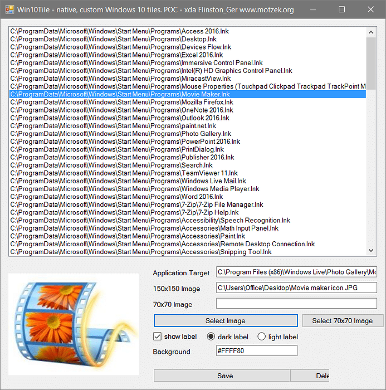Screen dimensions: 386x390
Task: Select the light label radio button
Action: [x=261, y=337]
